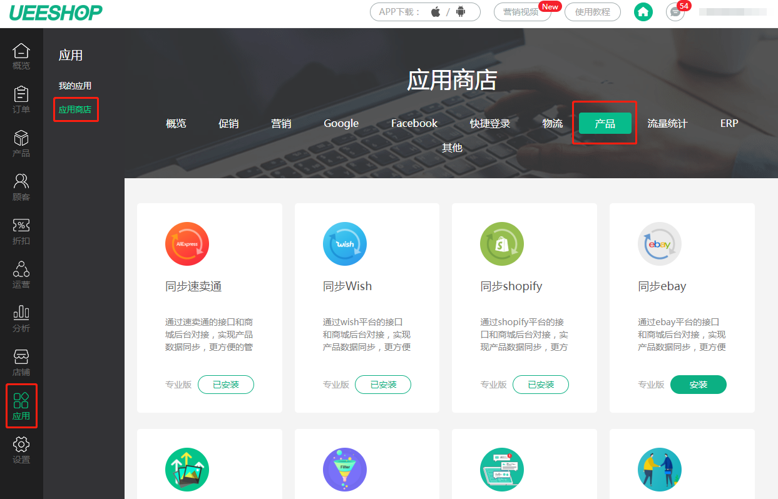Image resolution: width=778 pixels, height=499 pixels.
Task: Open messages icon with 54 badge
Action: pyautogui.click(x=675, y=12)
